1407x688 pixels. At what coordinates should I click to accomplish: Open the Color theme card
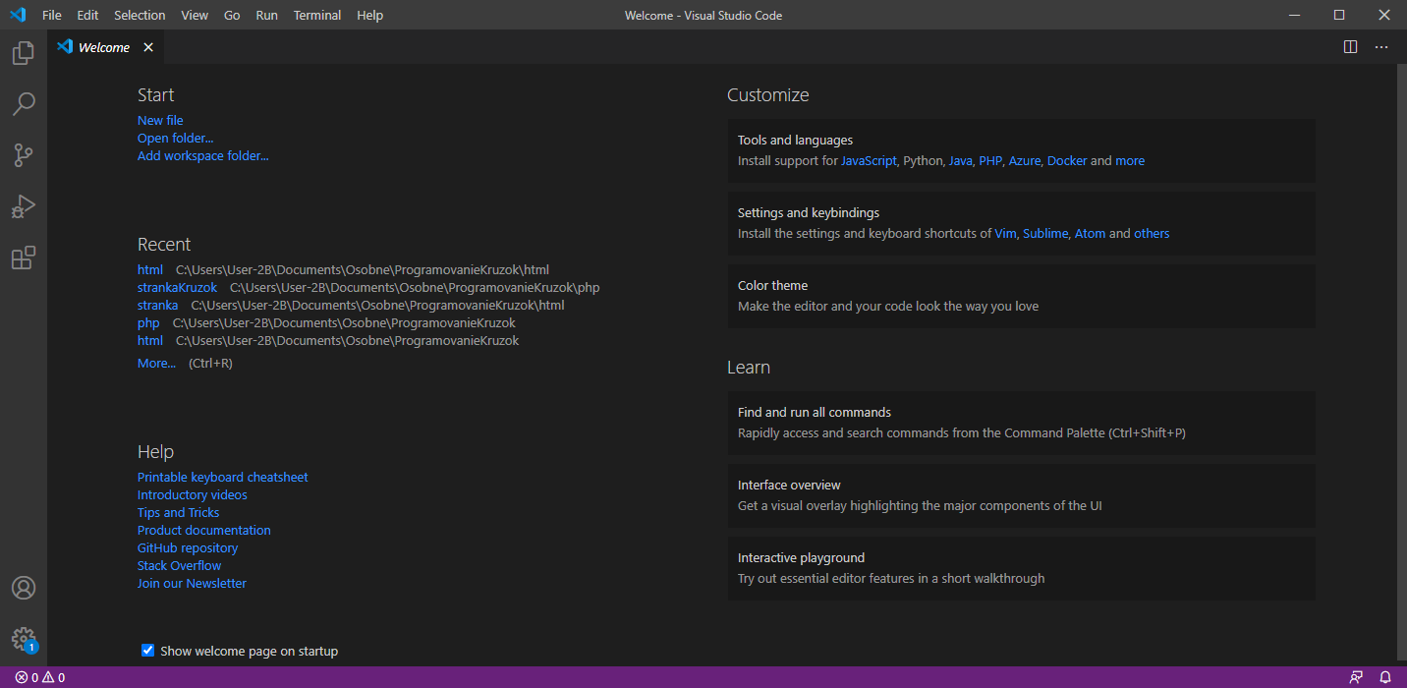click(x=1021, y=296)
